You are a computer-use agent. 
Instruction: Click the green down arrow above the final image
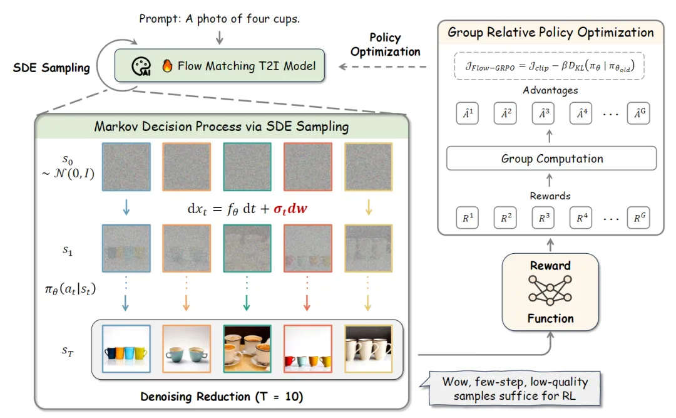tap(247, 303)
